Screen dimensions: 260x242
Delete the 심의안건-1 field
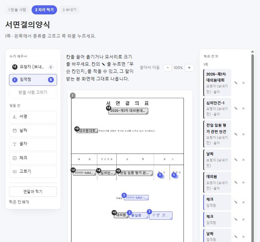tap(243, 108)
